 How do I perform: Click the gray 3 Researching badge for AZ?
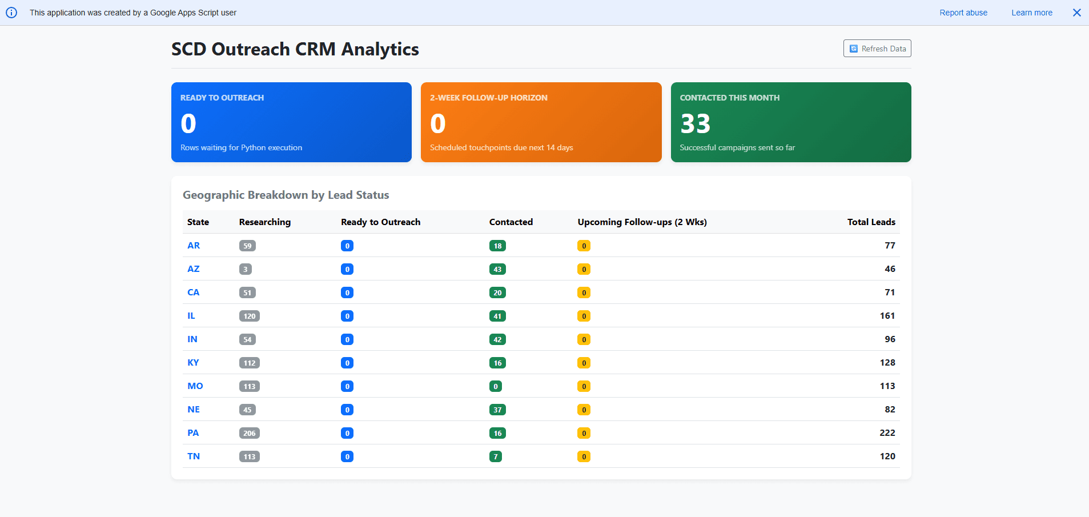tap(246, 269)
